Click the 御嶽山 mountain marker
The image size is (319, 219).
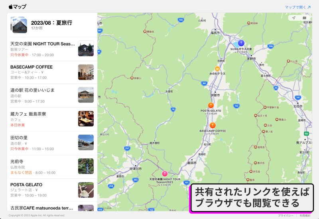click(132, 78)
